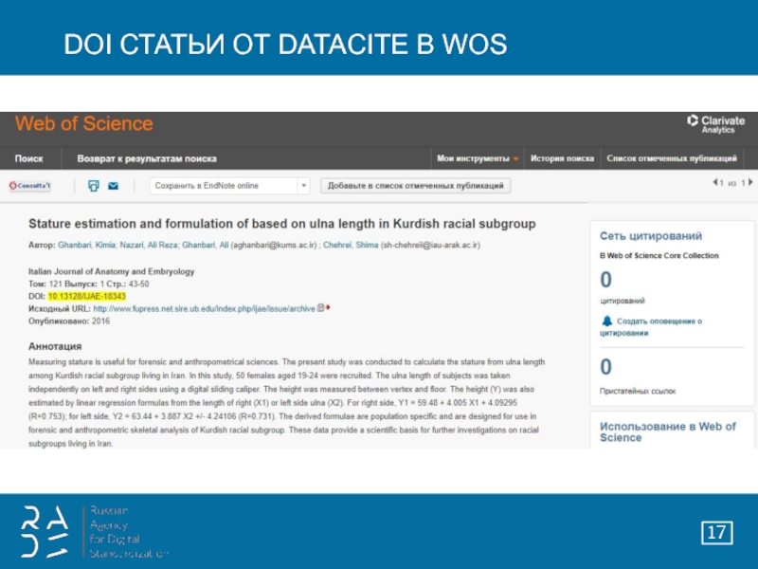Click the Consulta'l full text button
Screen dimensions: 758x569
[30, 186]
